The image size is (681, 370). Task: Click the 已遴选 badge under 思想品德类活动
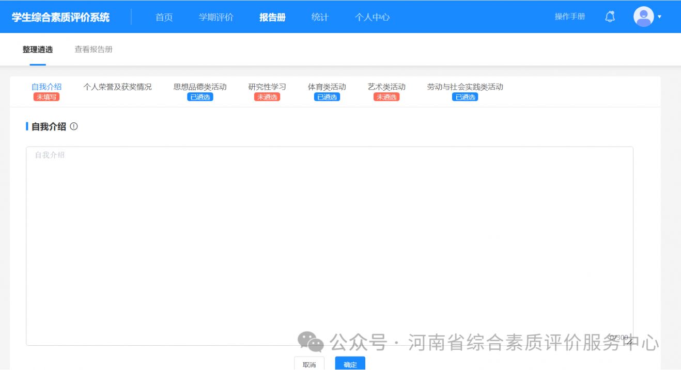pyautogui.click(x=200, y=97)
